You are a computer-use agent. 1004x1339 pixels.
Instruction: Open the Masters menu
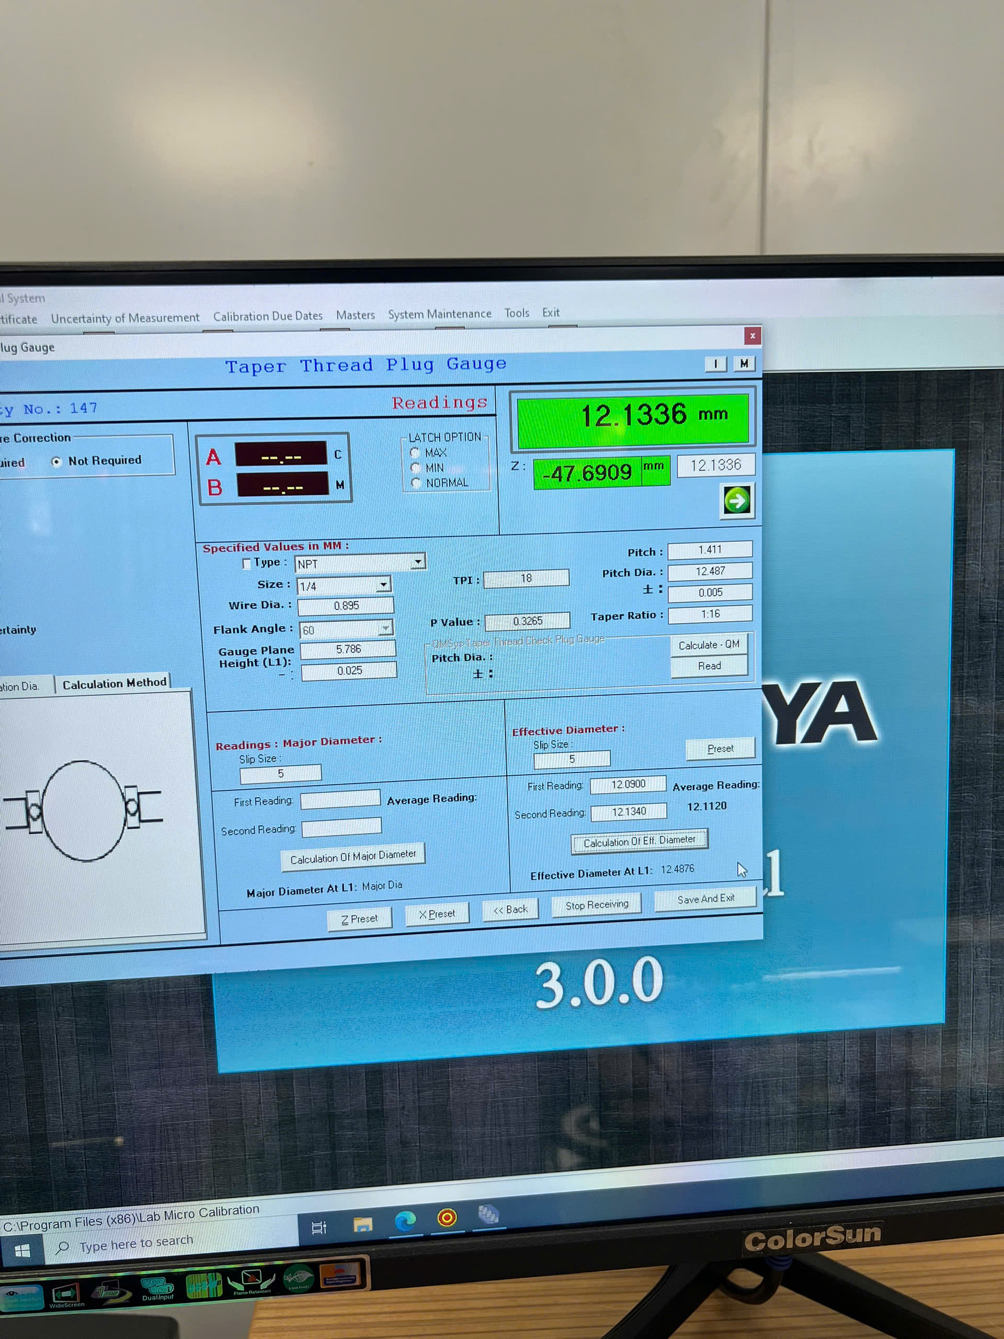(x=355, y=315)
